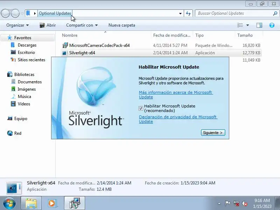Click the MicrosoftCameraCodecPack-x64 installer icon
280x210 pixels.
(x=65, y=45)
